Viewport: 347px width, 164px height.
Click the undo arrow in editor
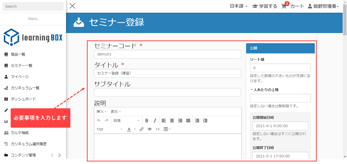click(99, 121)
